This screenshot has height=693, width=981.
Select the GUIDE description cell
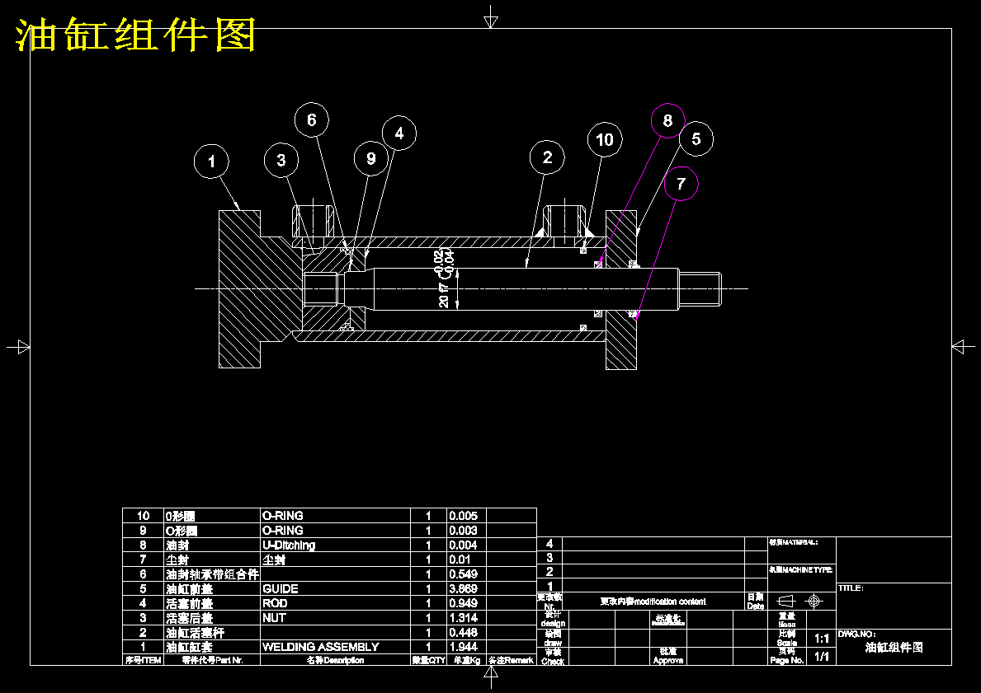coord(281,588)
